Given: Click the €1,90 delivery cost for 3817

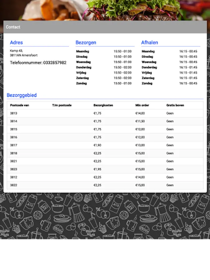Looking at the screenshot, I should (97, 145).
